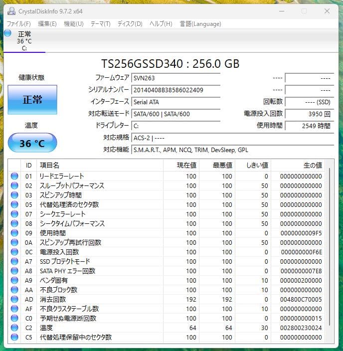Viewport: 343px width, 351px height.
Task: Click status orb in row 08 シークタイムパフォーマンス
Action: point(14,223)
